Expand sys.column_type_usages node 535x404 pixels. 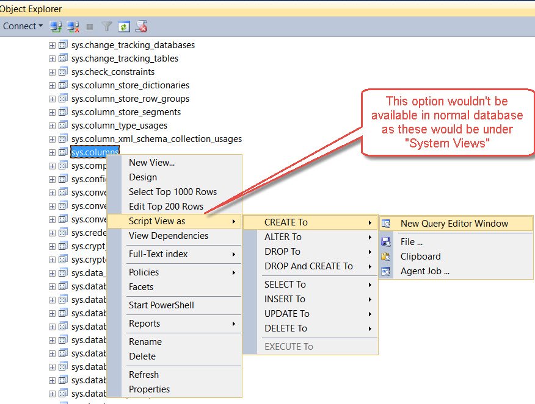tap(52, 126)
